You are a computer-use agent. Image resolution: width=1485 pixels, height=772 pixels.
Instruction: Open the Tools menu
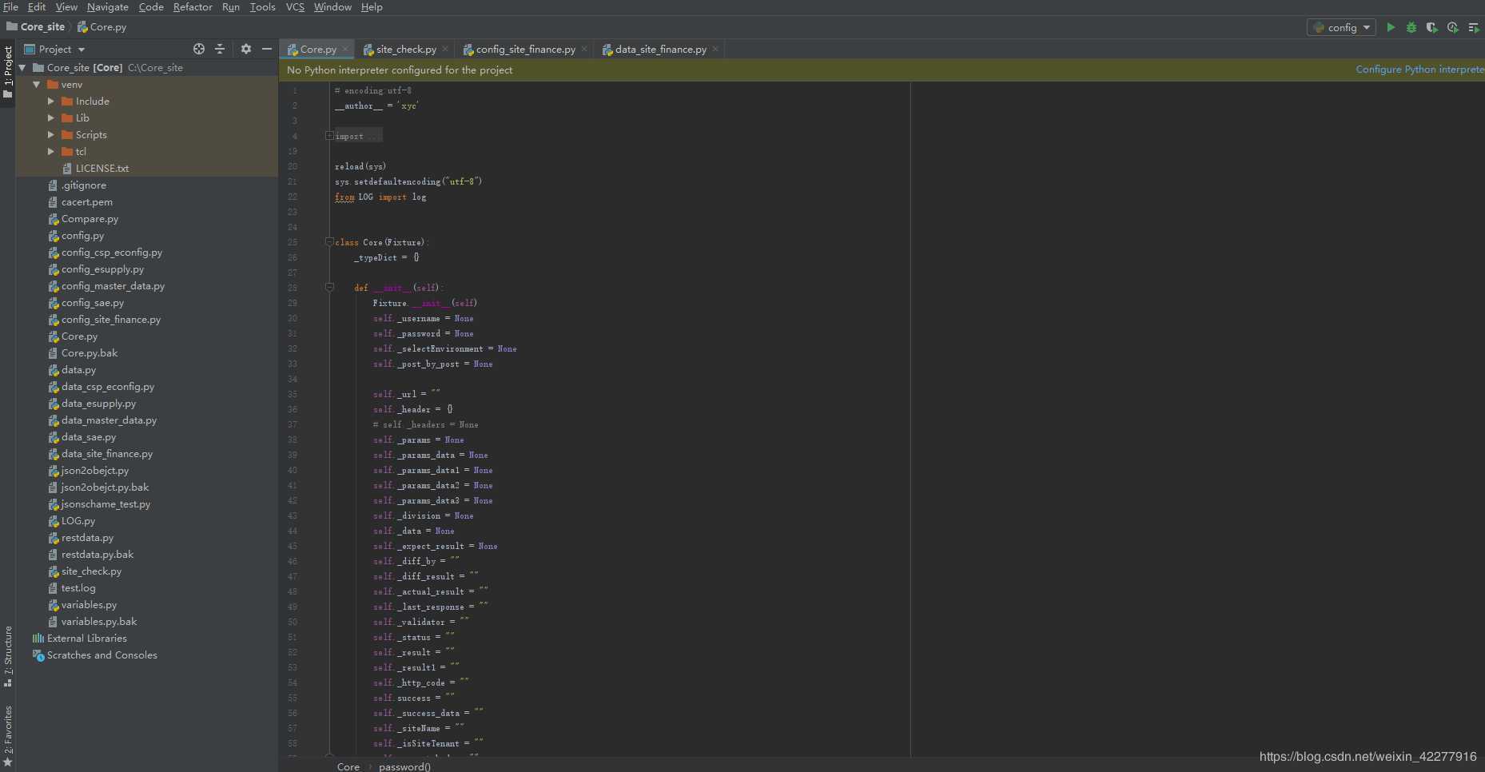tap(262, 7)
